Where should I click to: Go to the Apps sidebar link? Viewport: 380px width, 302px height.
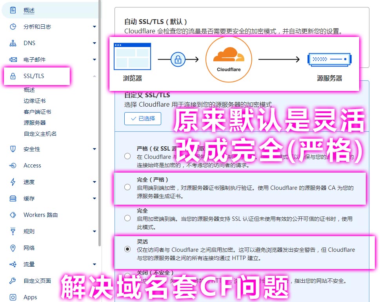tap(30, 297)
